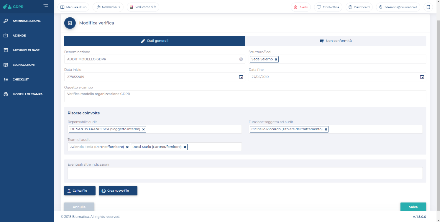Remove Rossi Mario from audit team
Image resolution: width=440 pixels, height=222 pixels.
[185, 147]
